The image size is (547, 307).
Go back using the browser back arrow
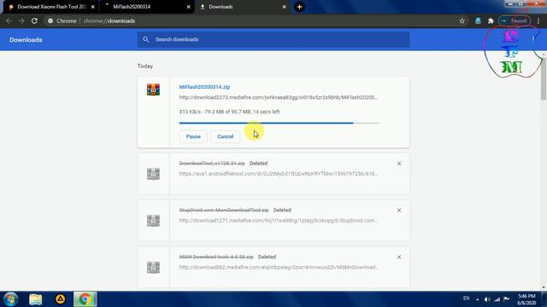[9, 20]
